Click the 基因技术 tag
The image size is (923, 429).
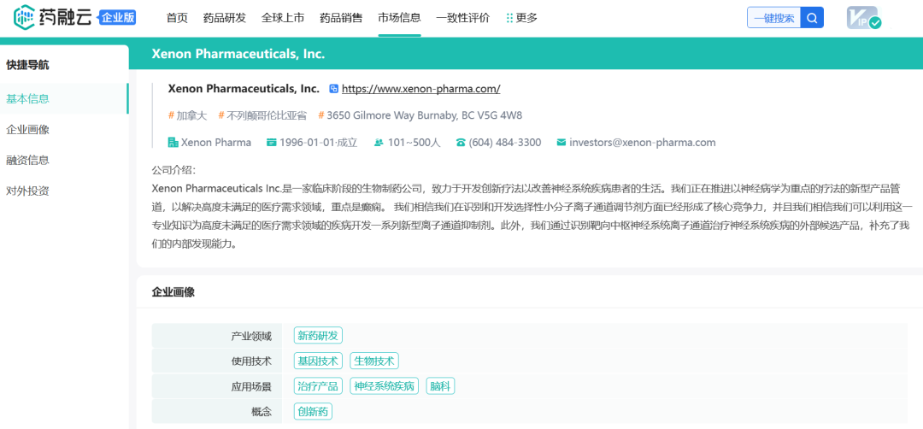point(319,361)
